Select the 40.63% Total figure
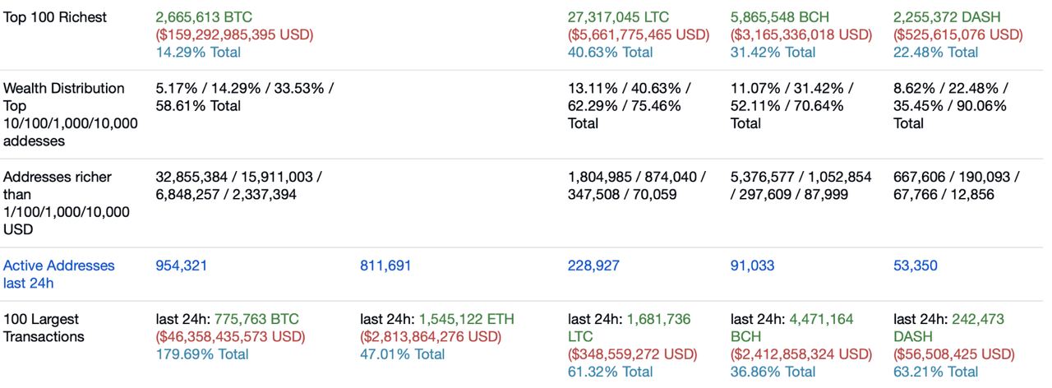This screenshot has width=1052, height=388. pos(610,52)
